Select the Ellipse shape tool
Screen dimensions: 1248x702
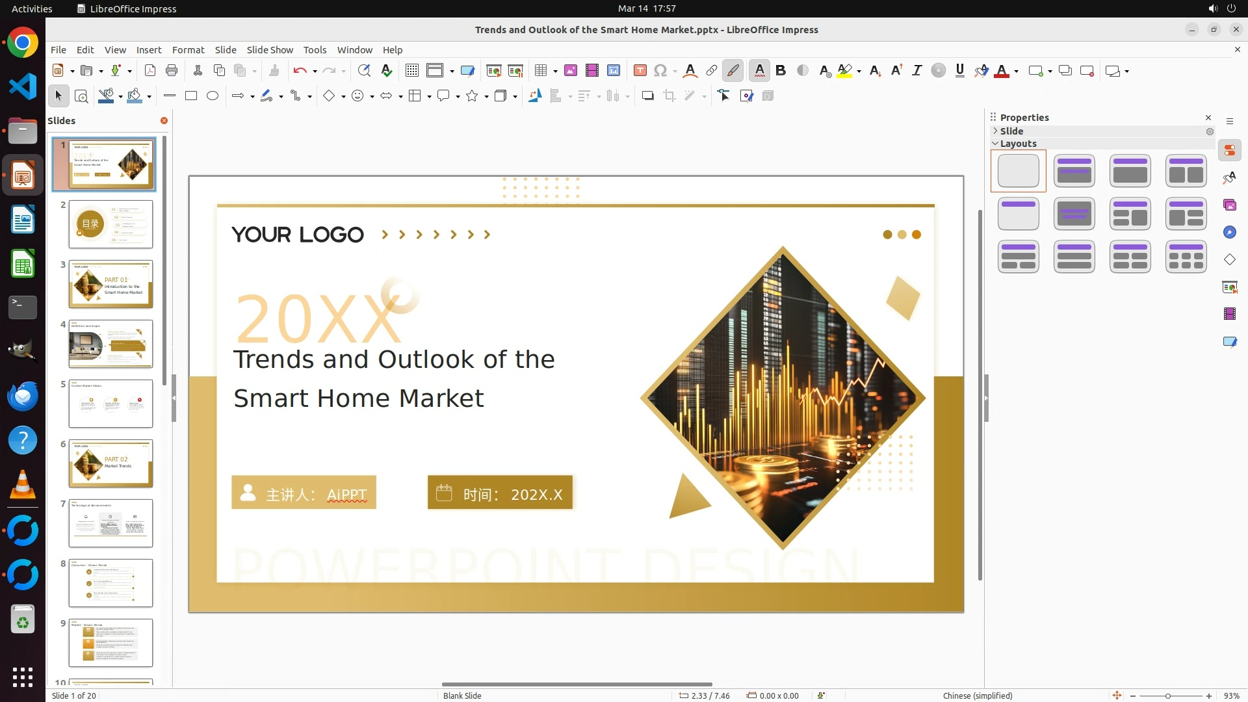(x=213, y=96)
